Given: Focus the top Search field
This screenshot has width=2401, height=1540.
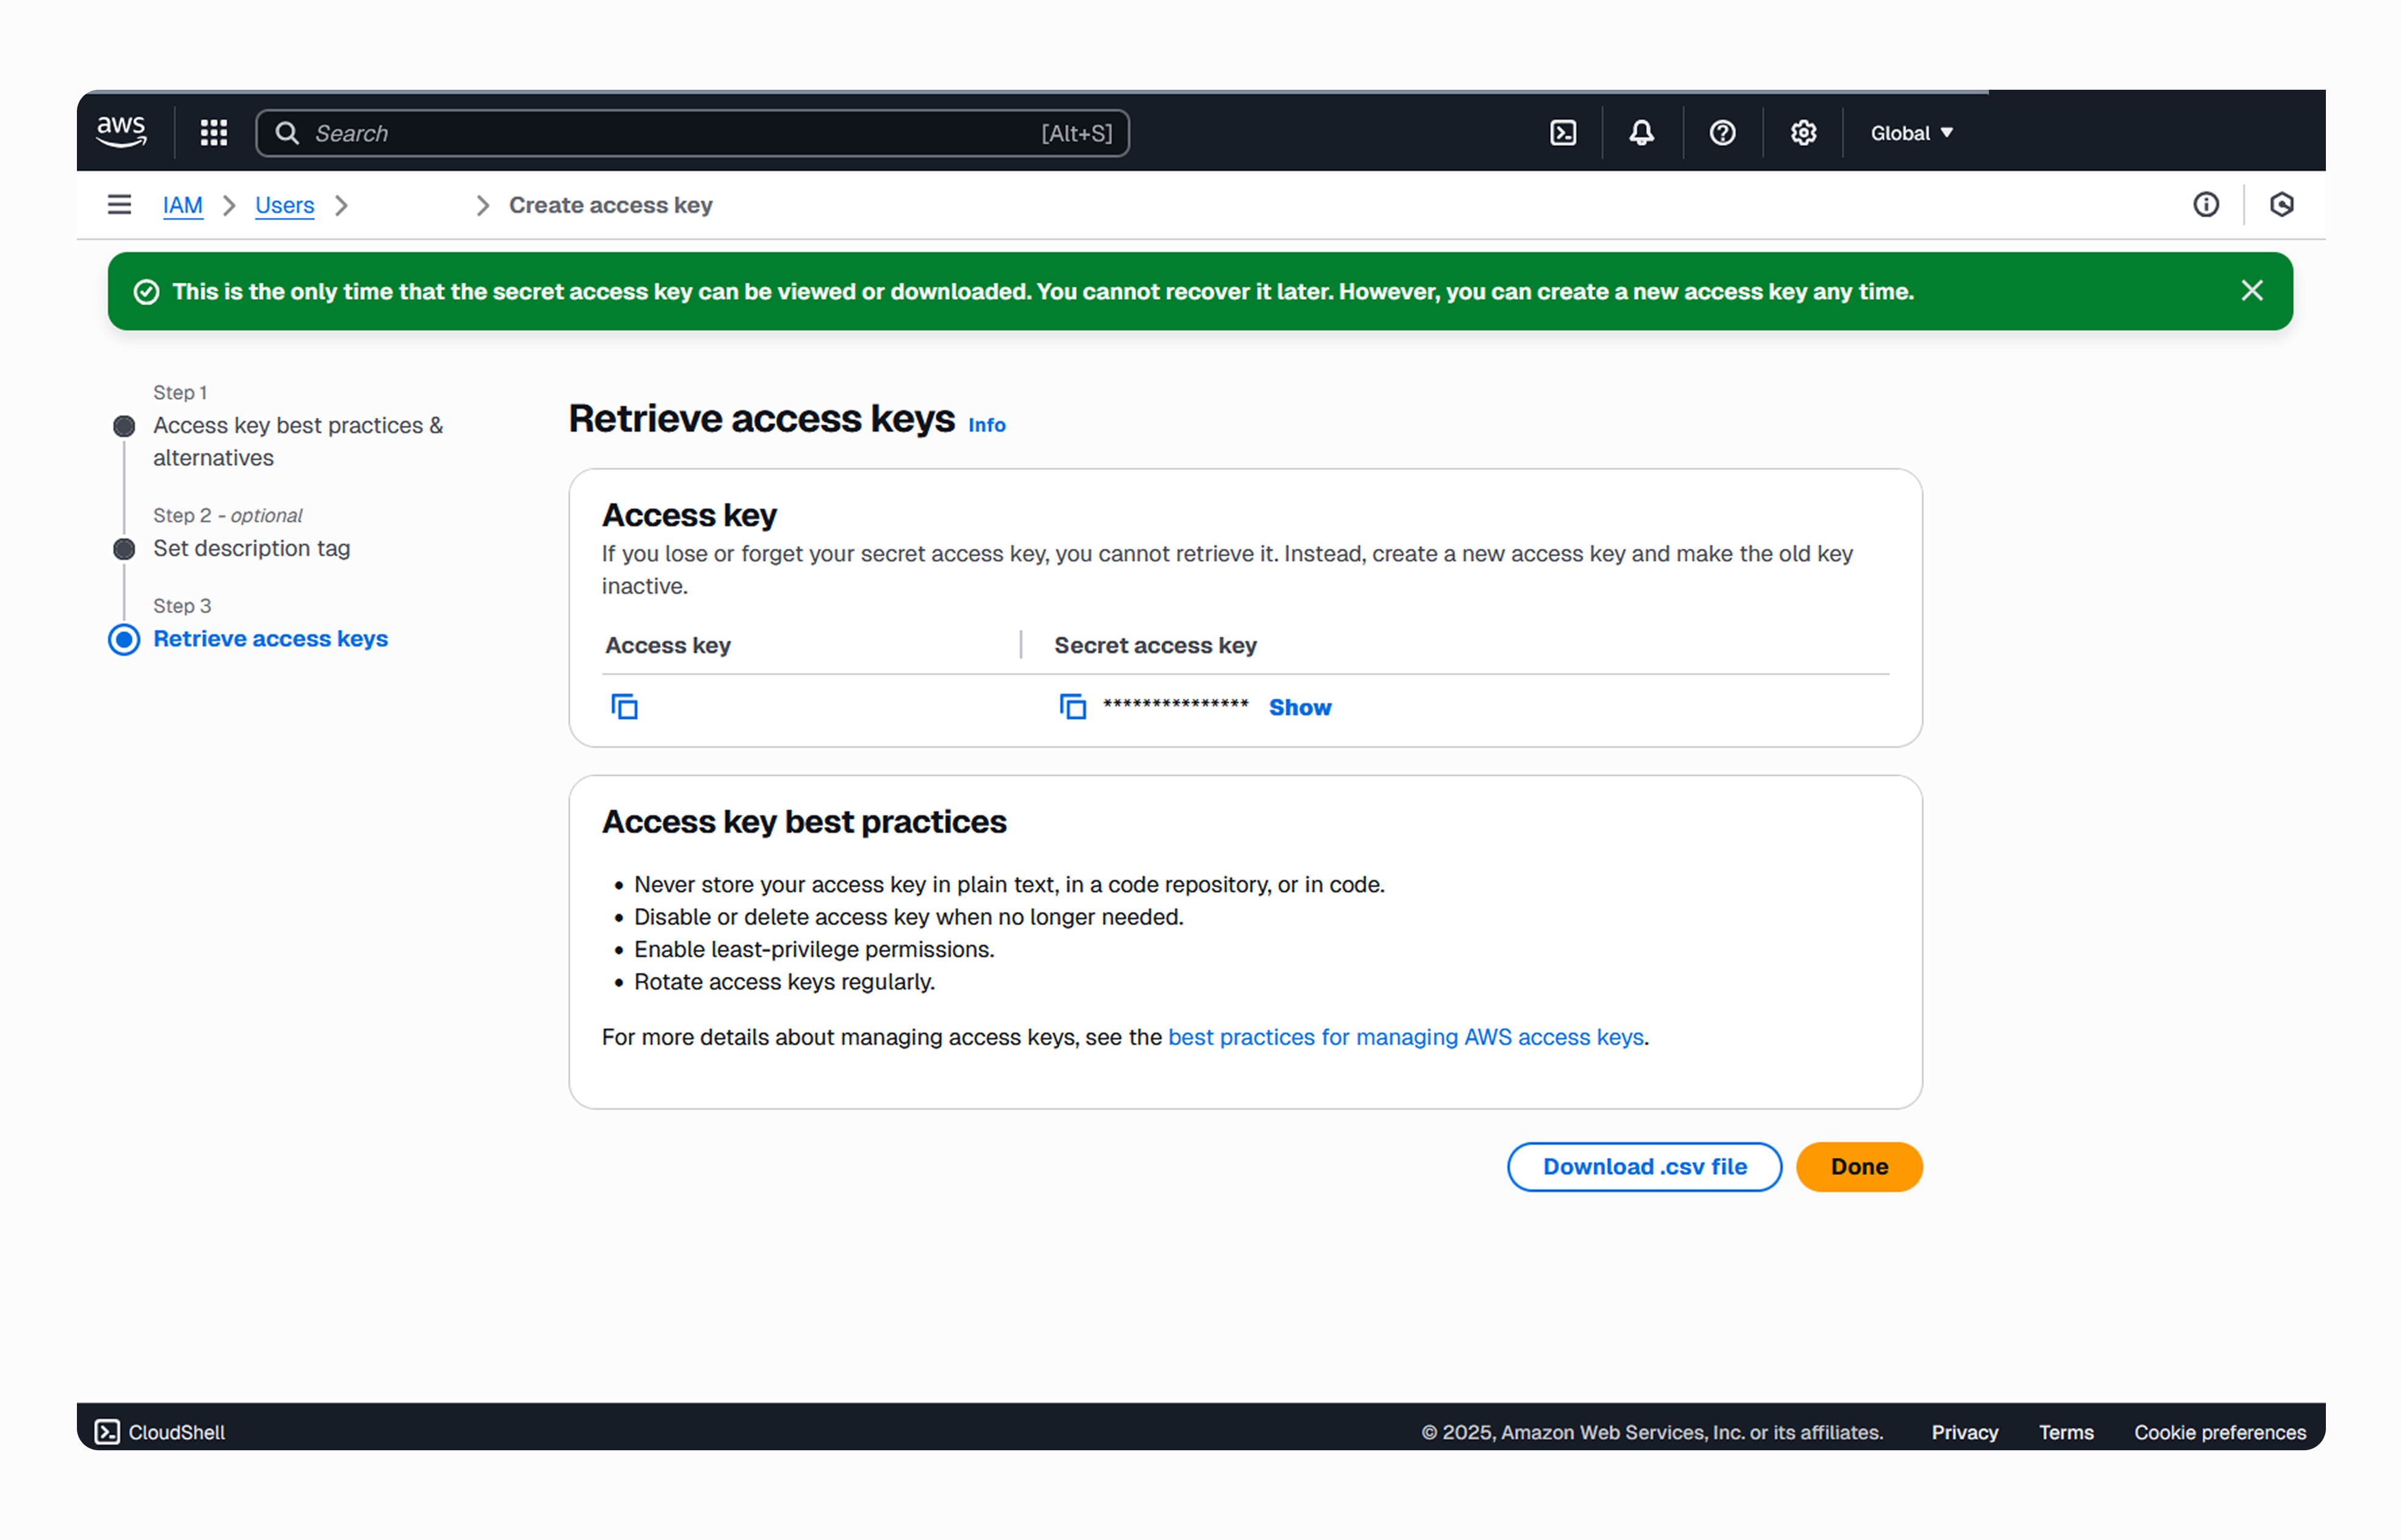Looking at the screenshot, I should [692, 133].
